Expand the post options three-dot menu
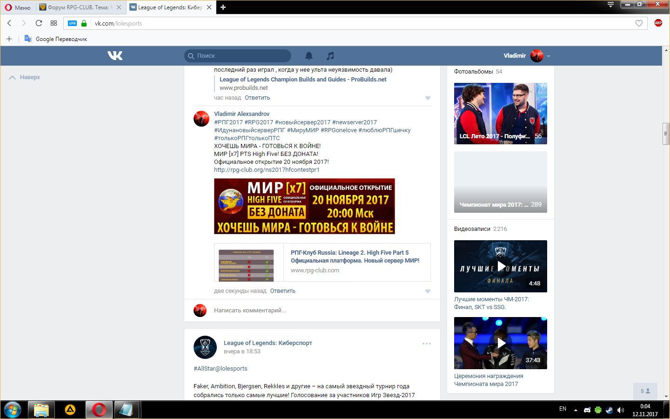The height and width of the screenshot is (419, 670). click(x=427, y=344)
